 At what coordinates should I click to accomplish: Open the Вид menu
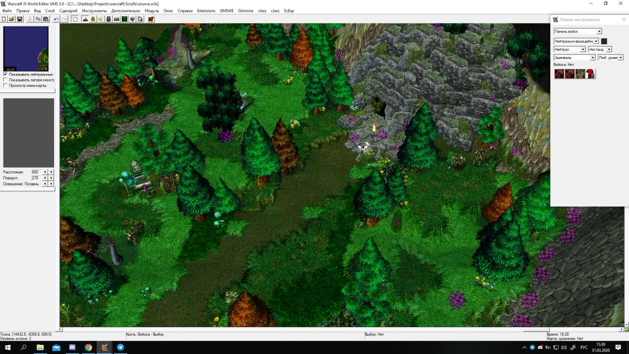point(37,11)
